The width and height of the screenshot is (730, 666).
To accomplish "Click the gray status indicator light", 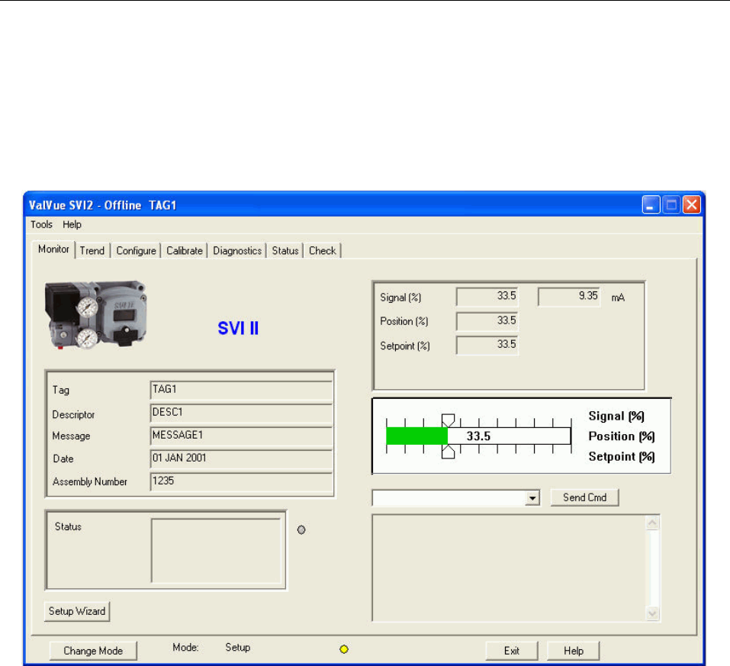I will coord(301,530).
